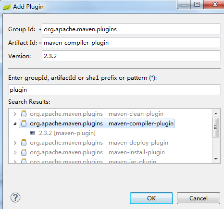
Task: Click the Enter groupId, artifactId prompt text
Action: 83,78
